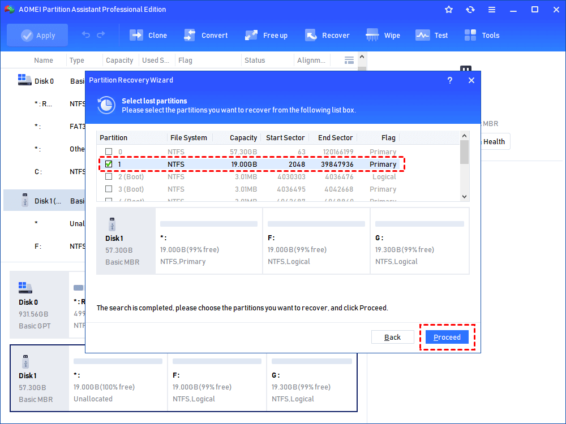The height and width of the screenshot is (424, 566).
Task: Click the Disk 0 Windows drive icon in list
Action: [24, 80]
